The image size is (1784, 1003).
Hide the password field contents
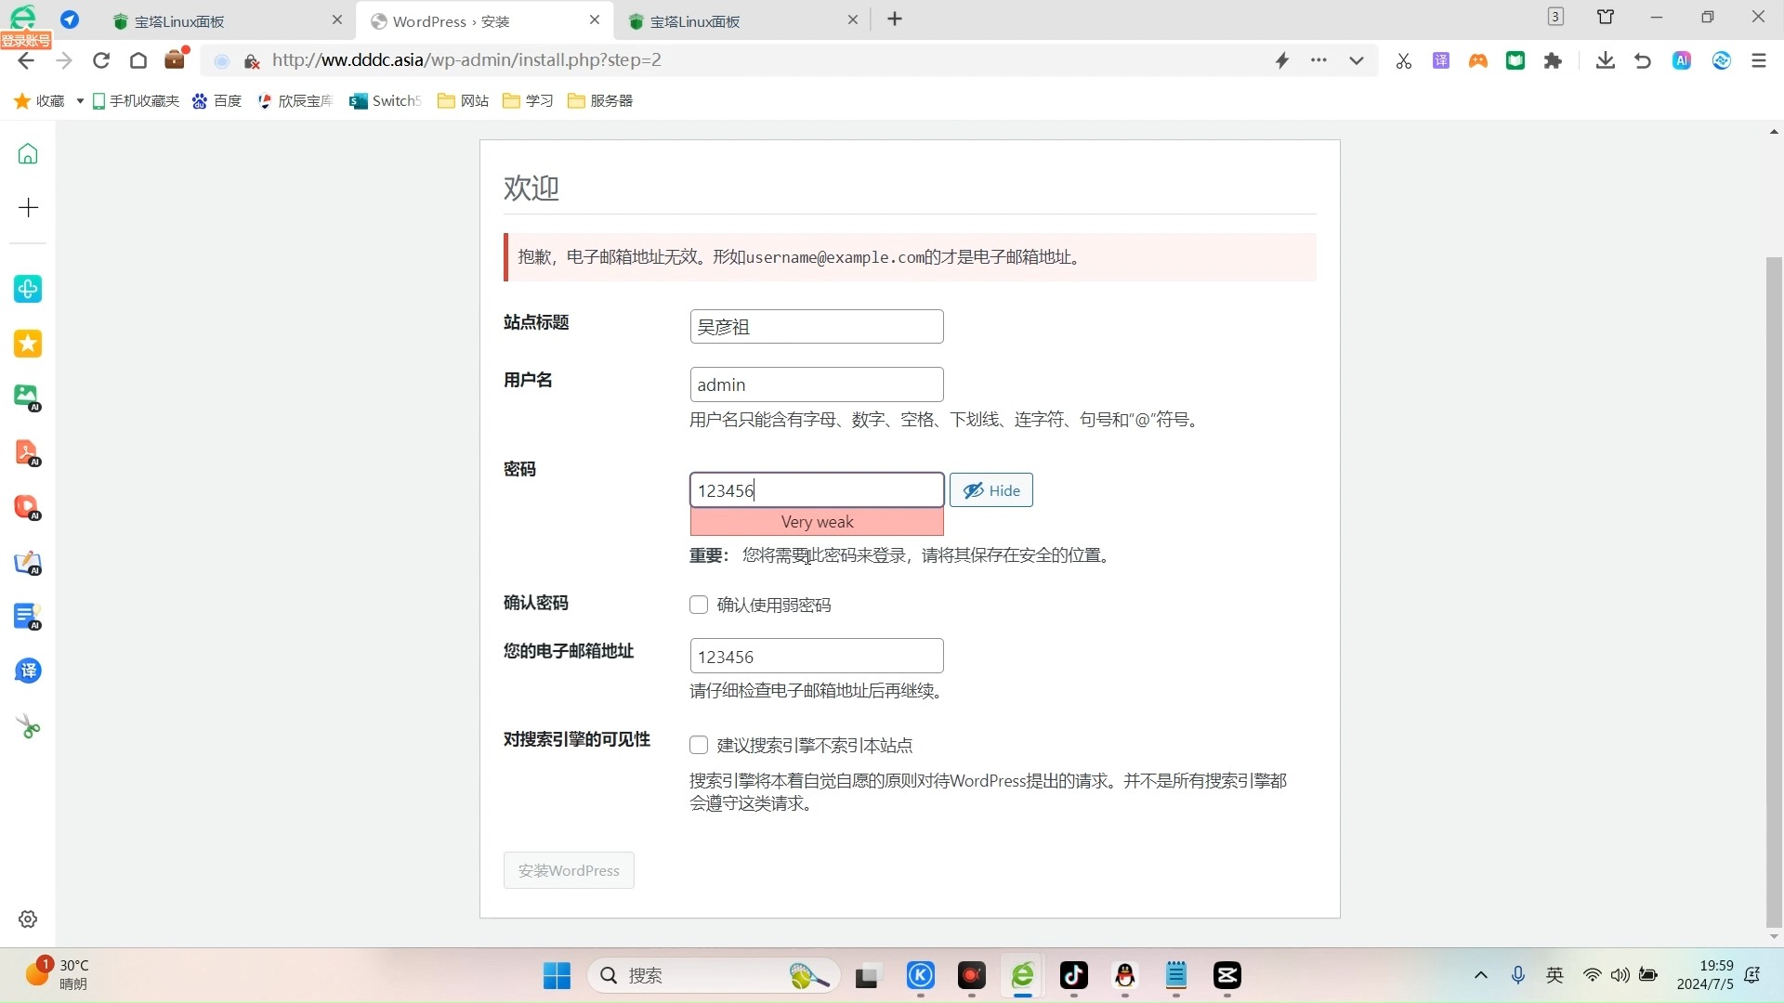992,489
